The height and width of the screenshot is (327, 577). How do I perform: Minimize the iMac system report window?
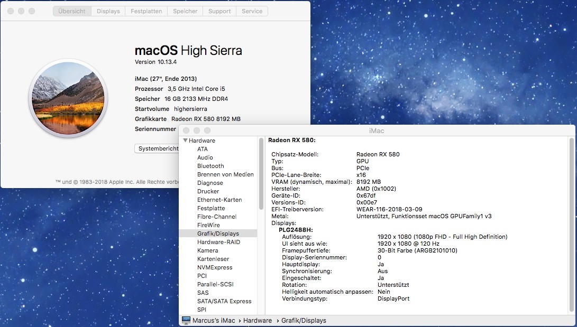click(x=197, y=130)
